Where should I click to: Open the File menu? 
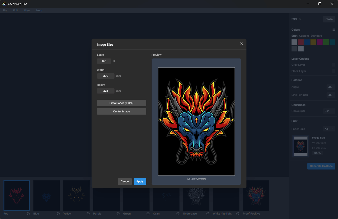click(x=5, y=11)
